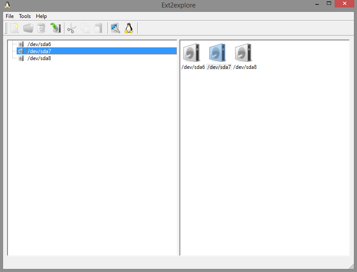The height and width of the screenshot is (272, 357).
Task: Click the /dev/sda7 label under its icon
Action: coord(219,67)
